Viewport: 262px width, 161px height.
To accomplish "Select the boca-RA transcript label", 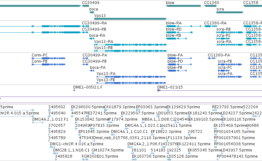I will point(97,35).
